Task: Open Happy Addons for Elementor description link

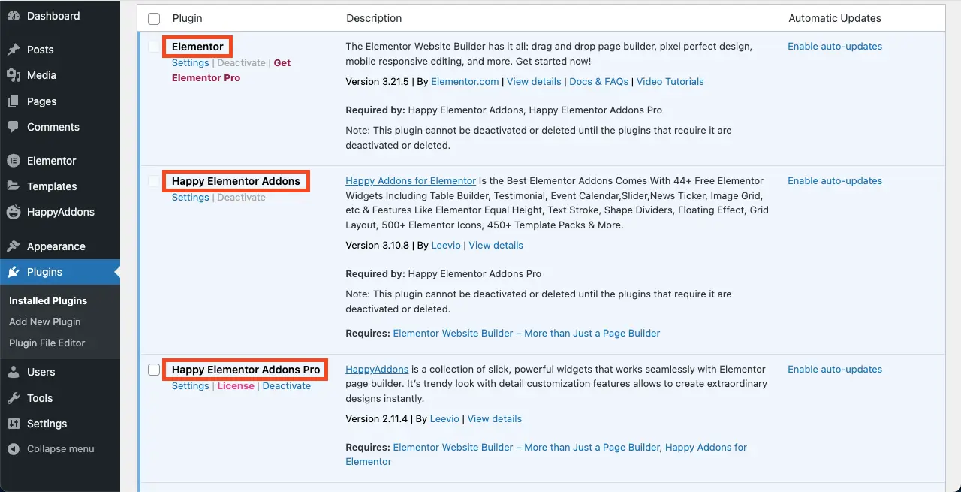Action: 411,181
